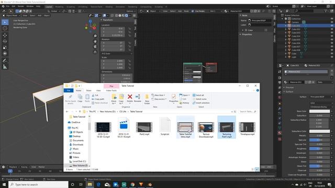Viewport: 335px width, 188px height.
Task: Open Task View on the taskbar
Action: click(81, 184)
